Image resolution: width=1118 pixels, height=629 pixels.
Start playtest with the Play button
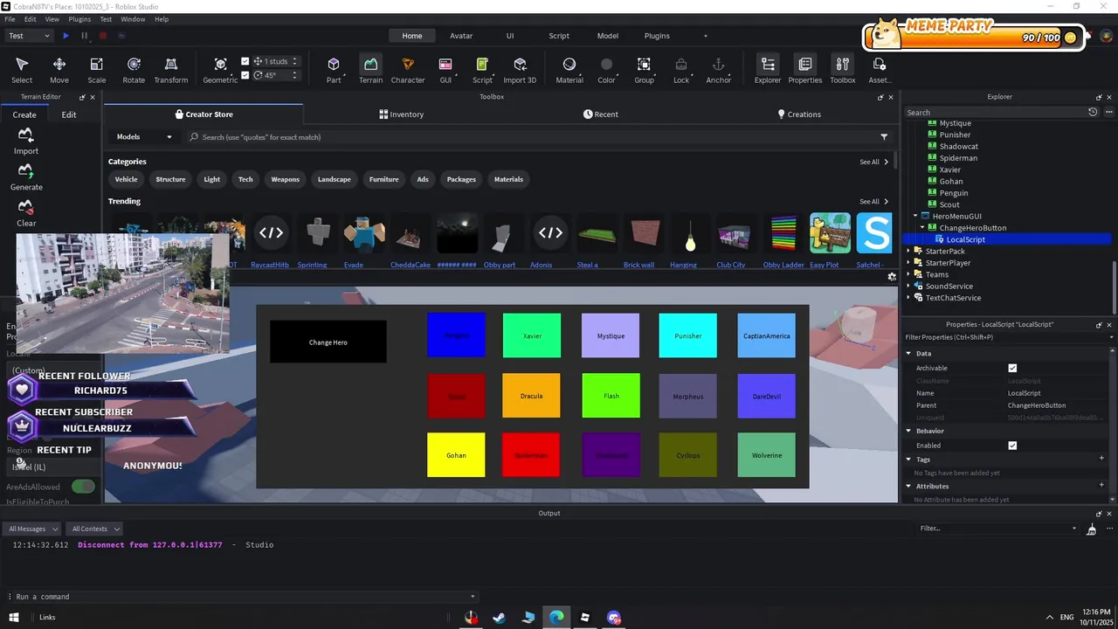(66, 36)
